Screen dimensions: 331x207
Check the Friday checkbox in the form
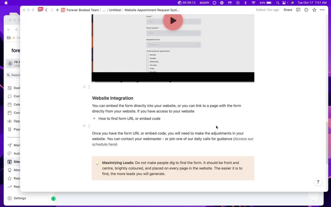pos(147,69)
